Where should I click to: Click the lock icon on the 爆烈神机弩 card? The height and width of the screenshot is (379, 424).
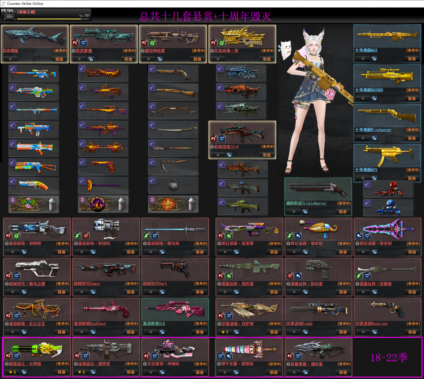(x=160, y=59)
